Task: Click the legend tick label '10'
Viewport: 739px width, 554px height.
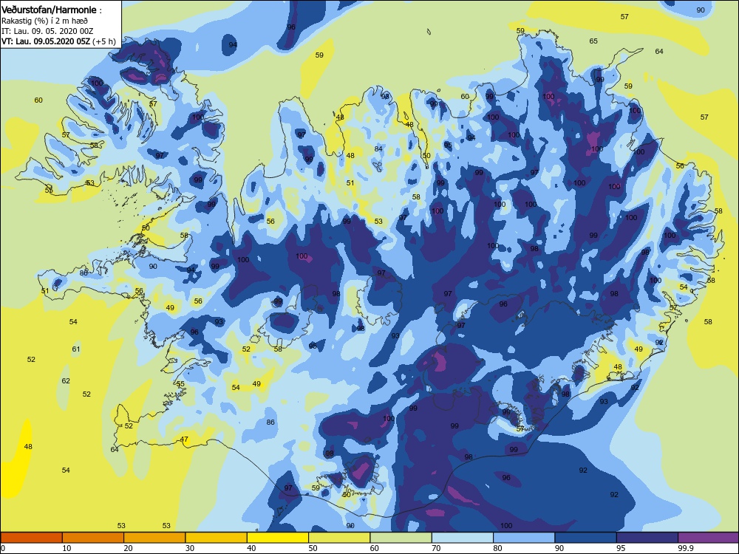Action: (x=67, y=548)
